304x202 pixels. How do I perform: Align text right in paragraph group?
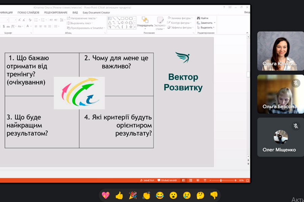pos(45,26)
